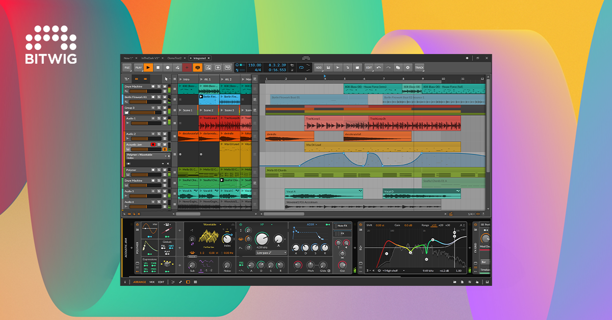The image size is (612, 320).
Task: Toggle the orange metronome-style button in transport
Action: [x=197, y=67]
